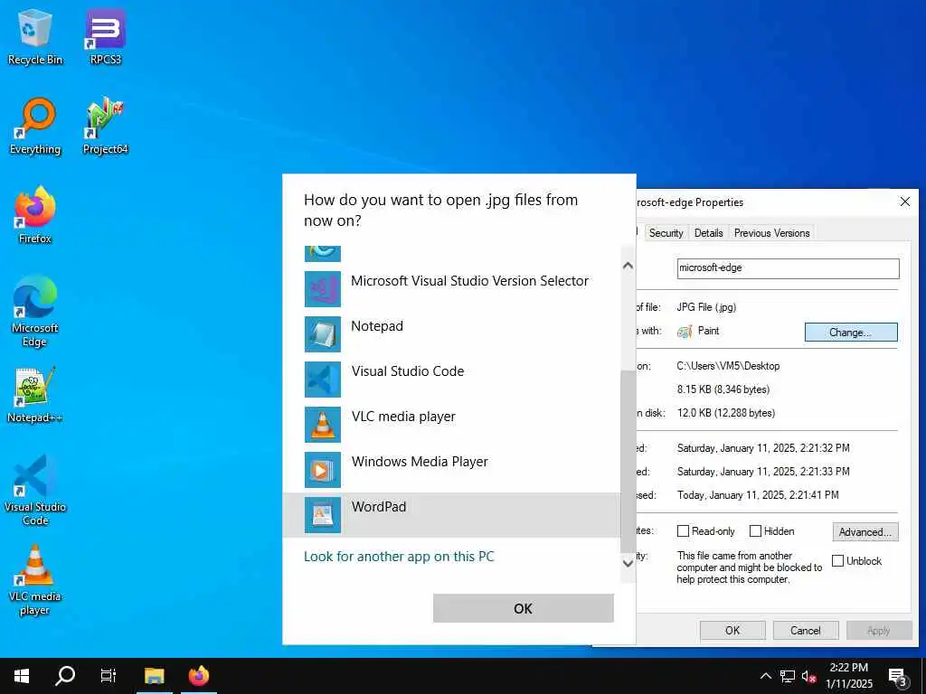Select the Windows Media Player list label
This screenshot has width=926, height=694.
[x=420, y=462]
